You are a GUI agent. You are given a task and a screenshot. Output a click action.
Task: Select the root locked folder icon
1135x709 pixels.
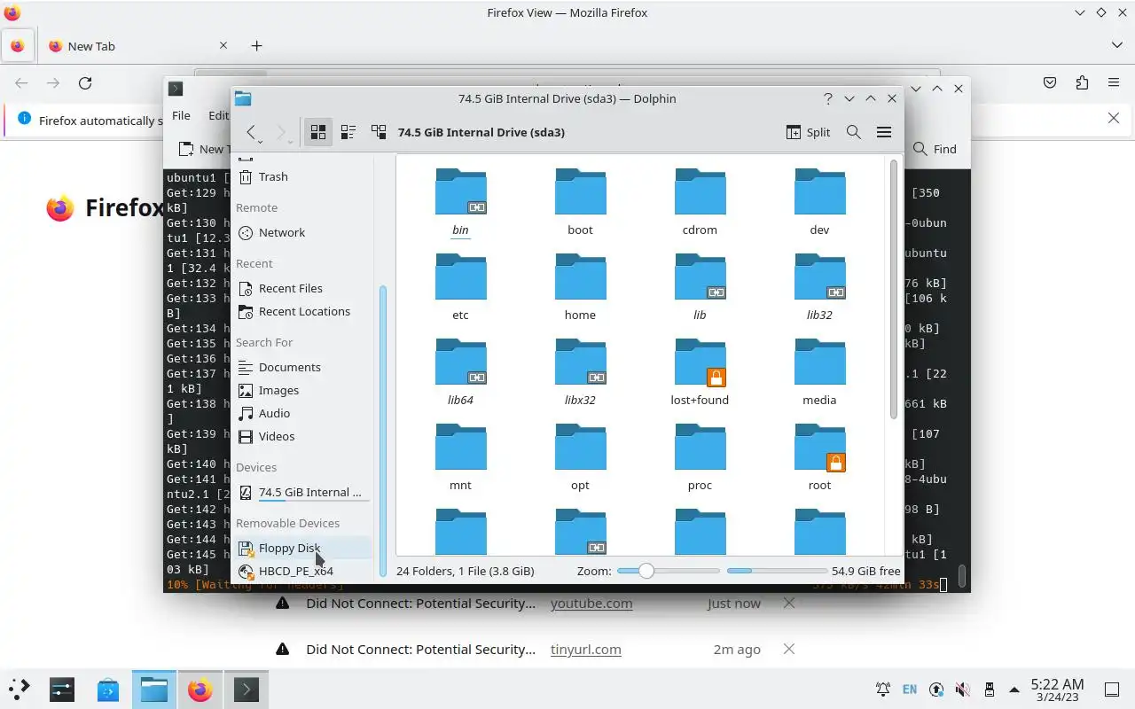coord(819,447)
